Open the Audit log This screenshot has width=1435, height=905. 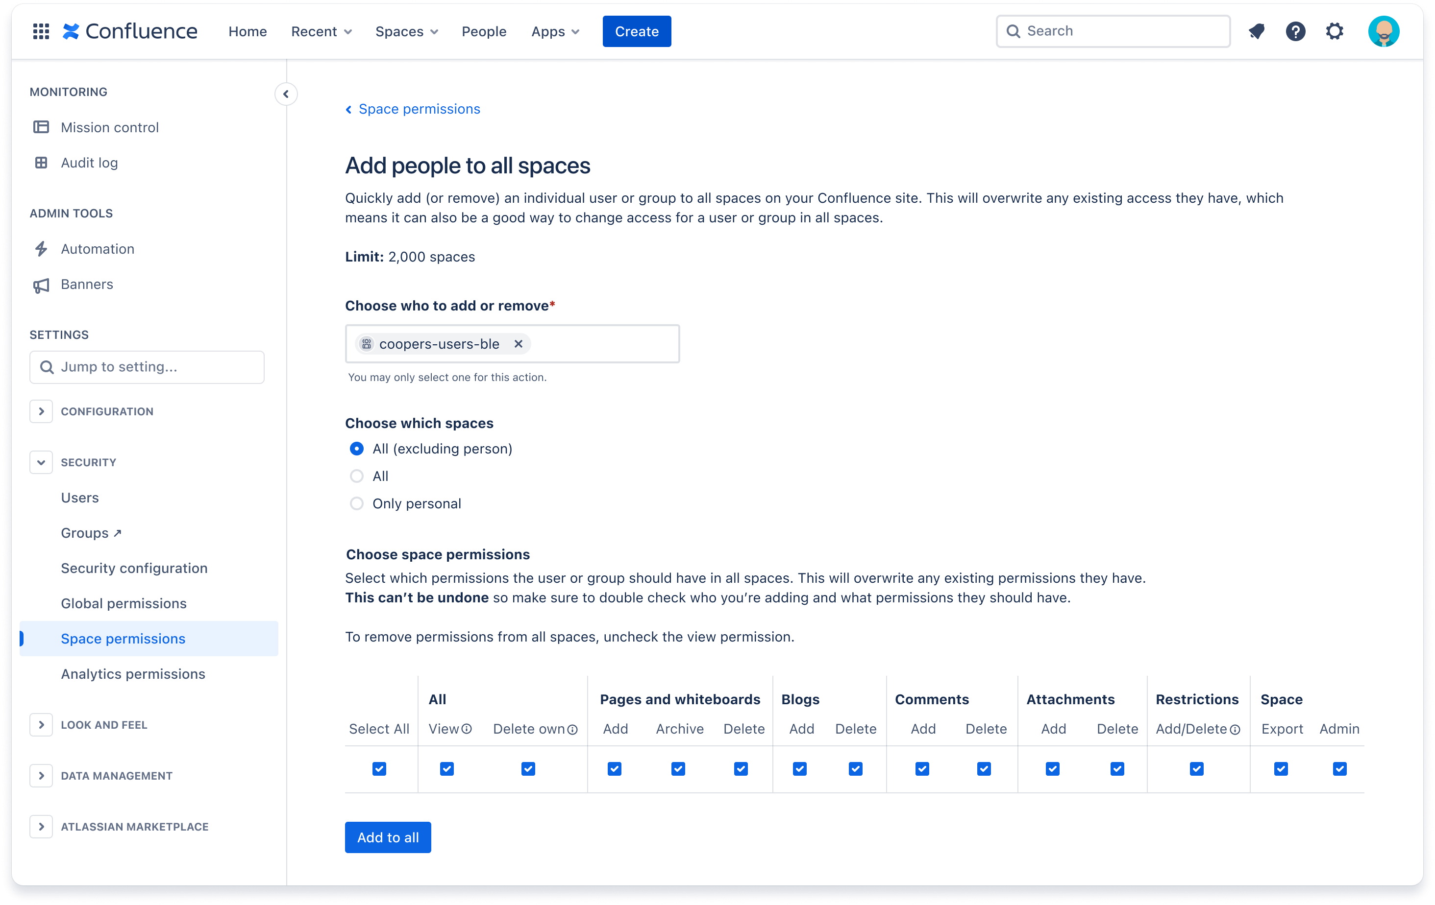tap(89, 163)
